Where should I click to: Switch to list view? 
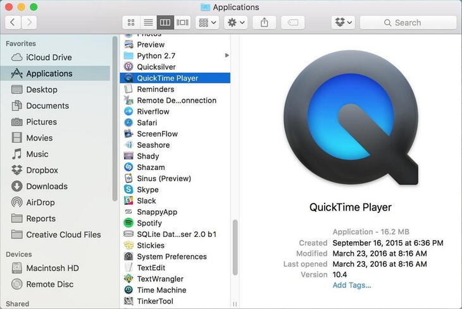pos(148,23)
